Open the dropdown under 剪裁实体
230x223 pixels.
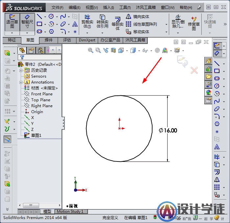[87, 33]
